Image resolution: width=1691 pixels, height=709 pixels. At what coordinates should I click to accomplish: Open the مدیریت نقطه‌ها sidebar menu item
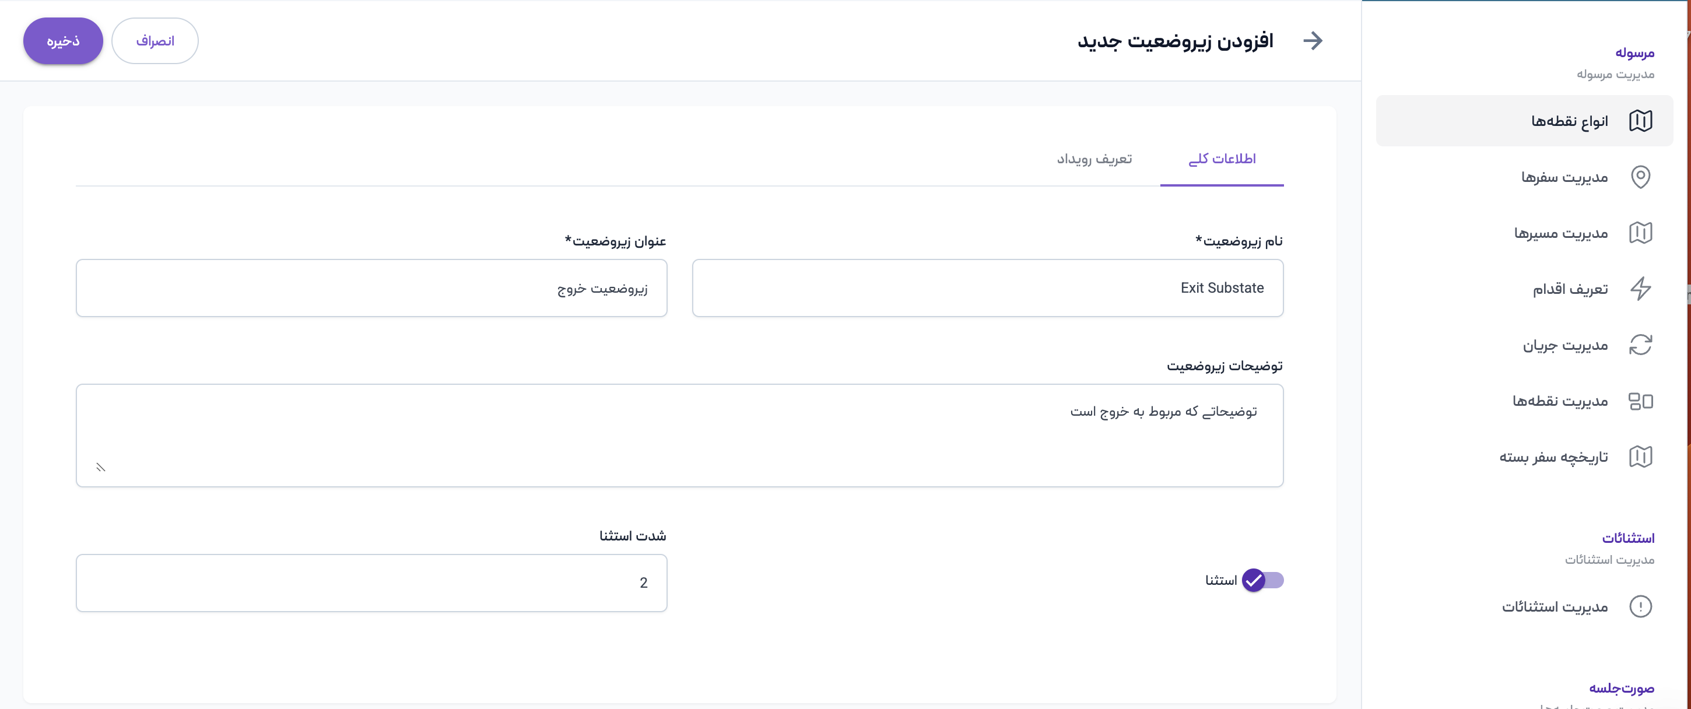click(x=1560, y=401)
